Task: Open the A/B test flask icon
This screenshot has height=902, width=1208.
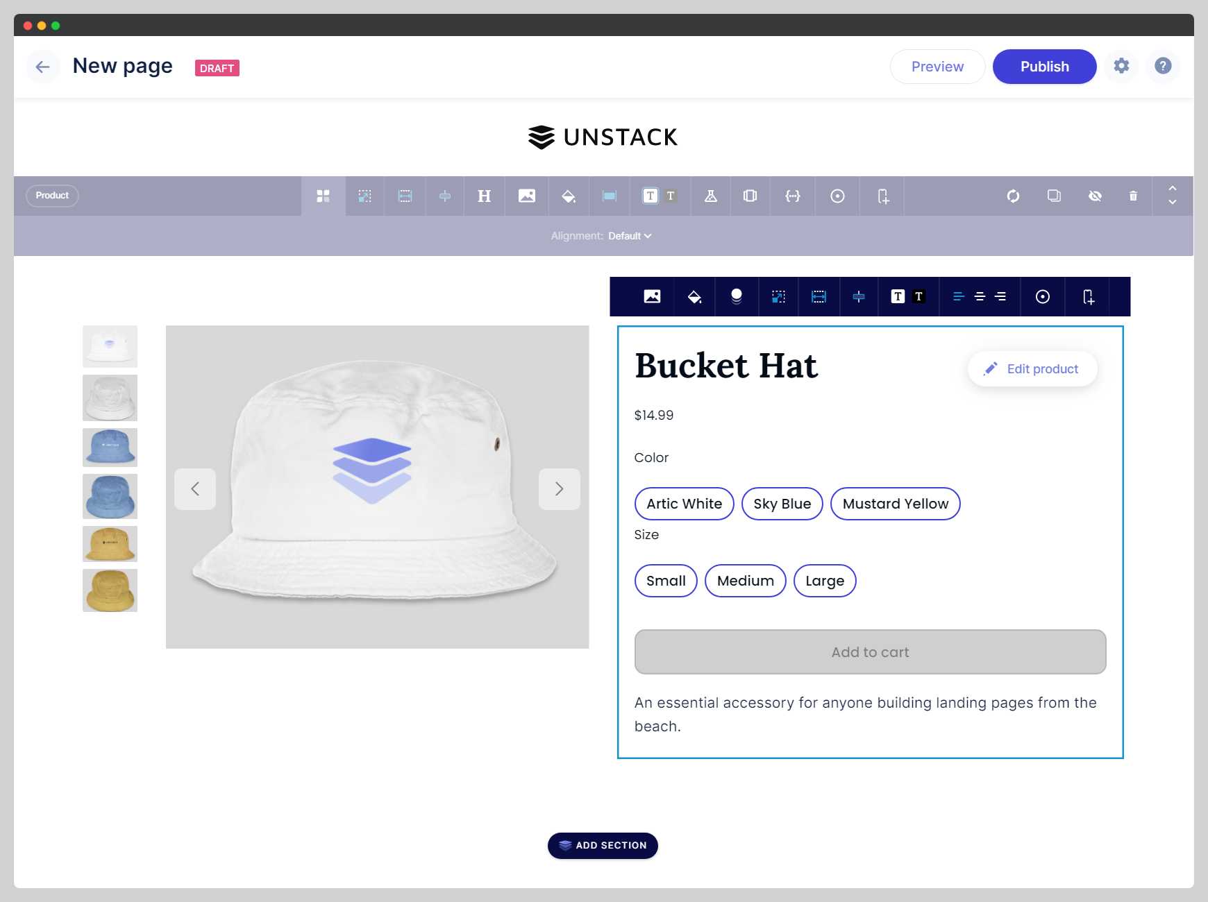Action: coord(710,196)
